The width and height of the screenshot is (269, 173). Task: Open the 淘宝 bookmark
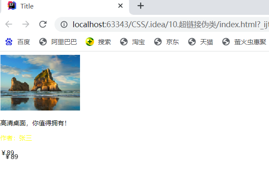pyautogui.click(x=132, y=42)
